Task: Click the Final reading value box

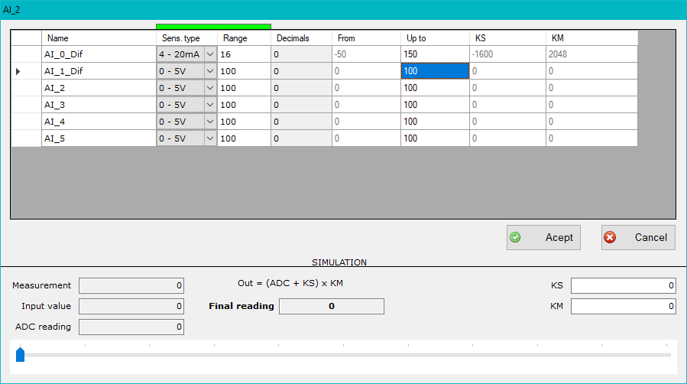Action: 331,306
